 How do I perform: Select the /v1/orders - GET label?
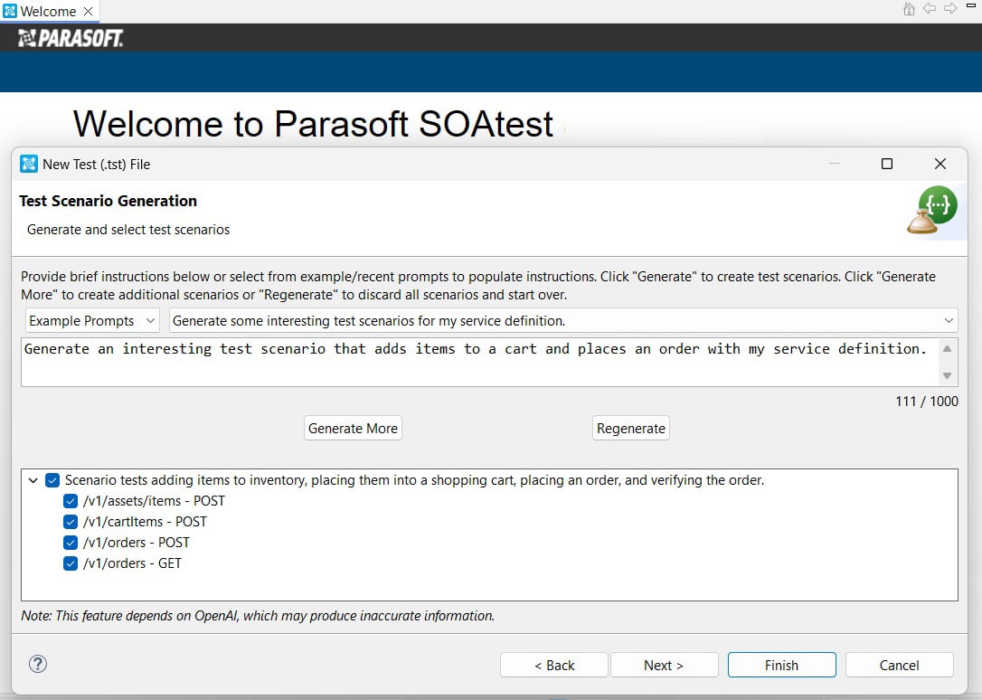(132, 563)
